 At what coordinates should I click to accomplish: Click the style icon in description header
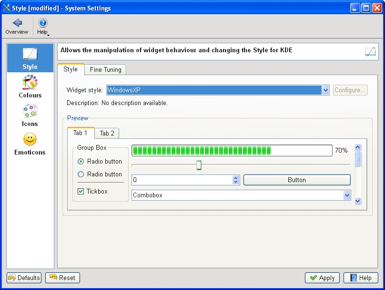point(370,51)
